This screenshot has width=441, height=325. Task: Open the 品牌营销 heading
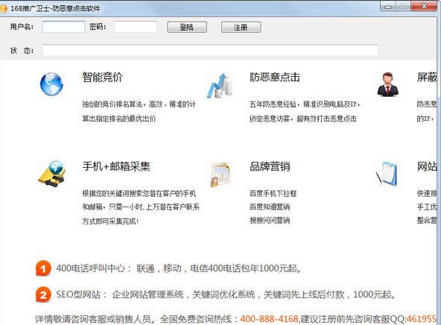(270, 166)
